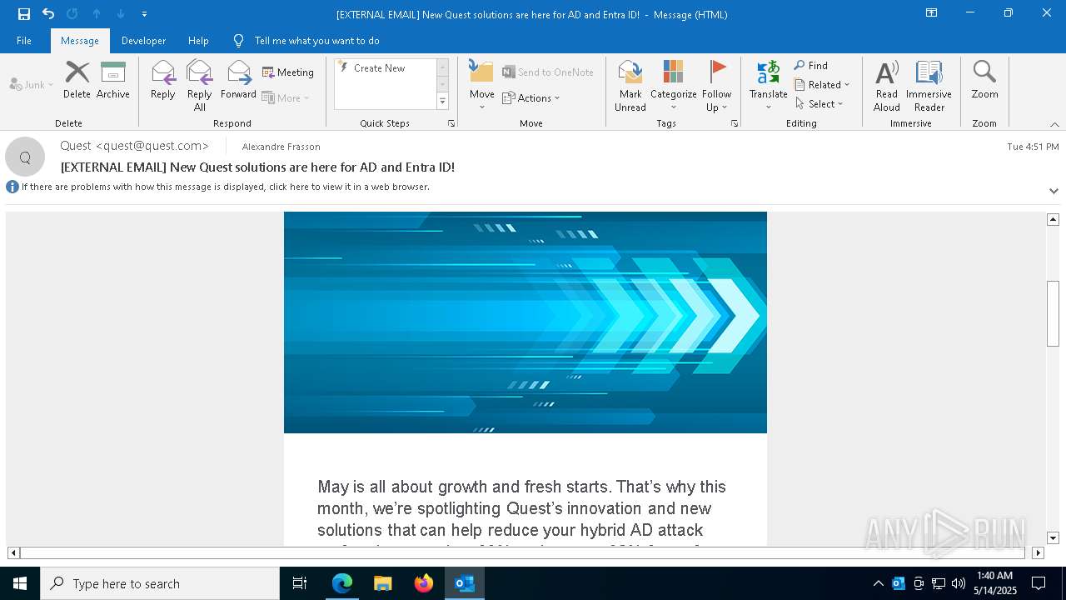
Task: Open the Customize Quick Access Toolbar dropdown
Action: click(x=144, y=14)
